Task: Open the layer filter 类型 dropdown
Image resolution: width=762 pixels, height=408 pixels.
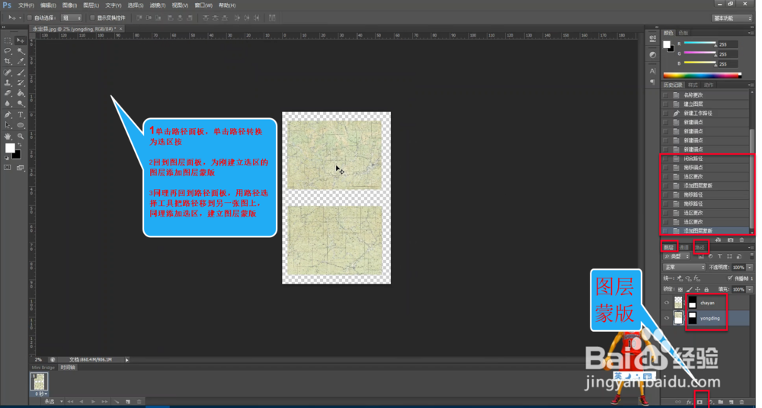Action: coord(677,256)
